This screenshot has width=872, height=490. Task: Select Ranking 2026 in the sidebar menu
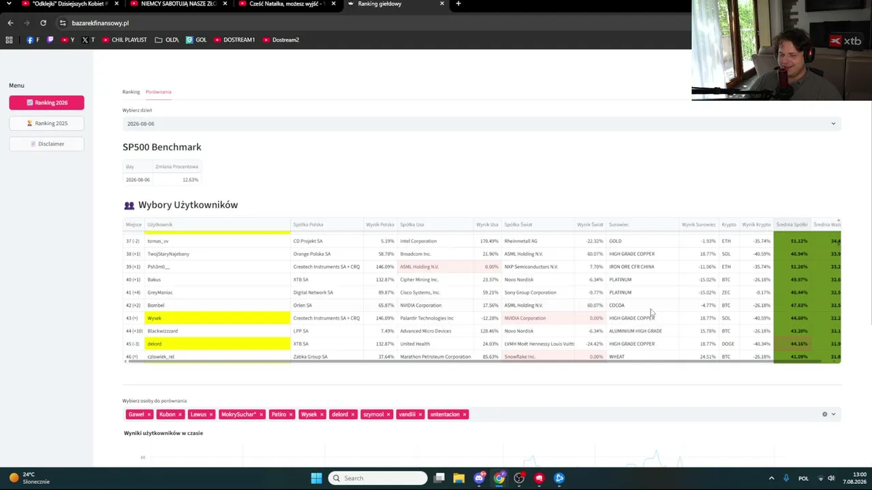(46, 103)
